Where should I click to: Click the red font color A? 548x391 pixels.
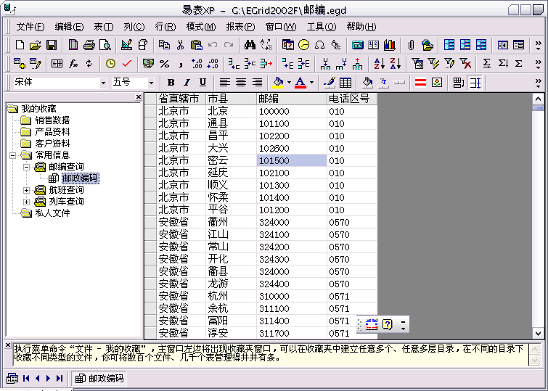[300, 83]
